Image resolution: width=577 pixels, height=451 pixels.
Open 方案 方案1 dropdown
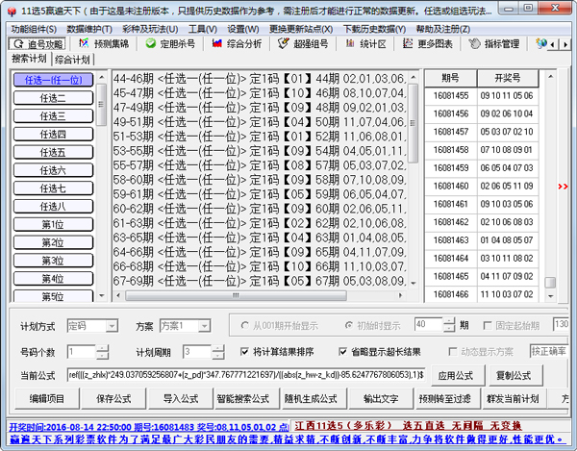pos(204,326)
